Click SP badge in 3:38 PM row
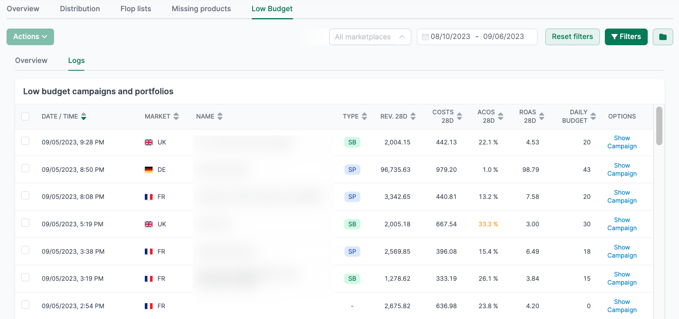Image resolution: width=679 pixels, height=319 pixels. pyautogui.click(x=352, y=251)
